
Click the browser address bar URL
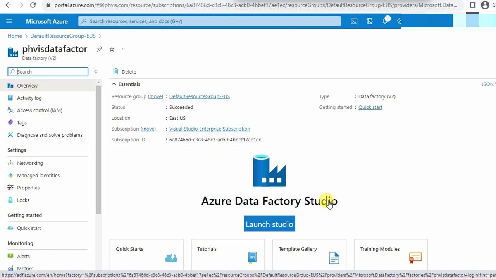pos(256,5)
